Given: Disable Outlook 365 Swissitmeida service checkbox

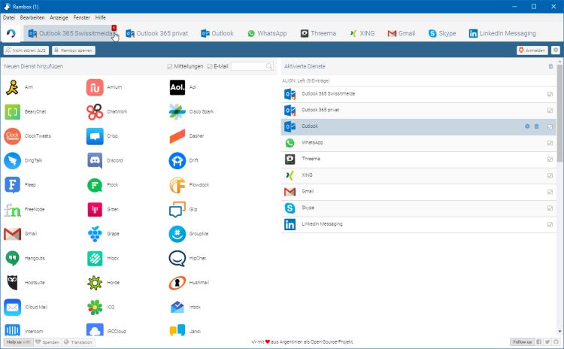Looking at the screenshot, I should (550, 94).
